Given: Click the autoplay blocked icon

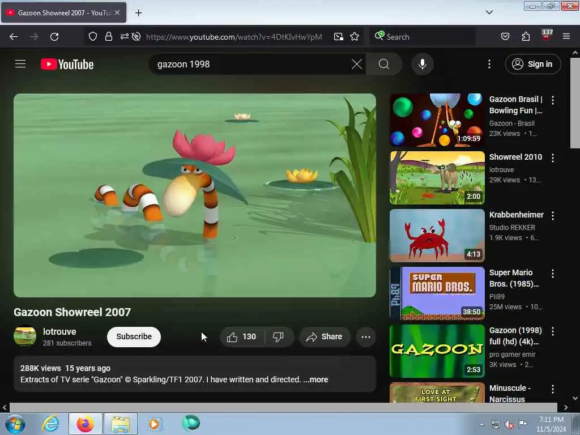Looking at the screenshot, I should (136, 36).
